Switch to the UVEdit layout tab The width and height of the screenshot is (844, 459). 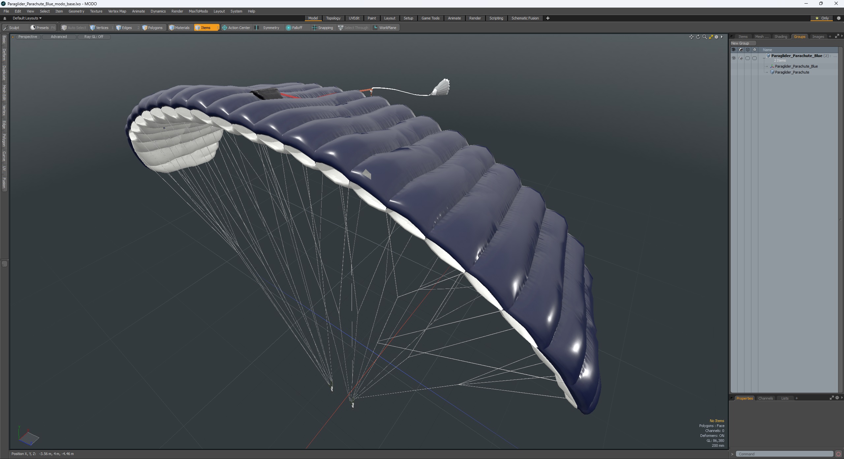354,18
